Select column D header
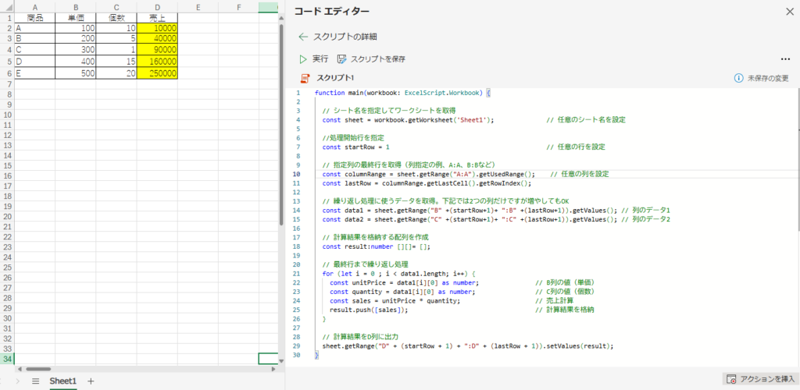This screenshot has height=390, width=800. point(157,7)
